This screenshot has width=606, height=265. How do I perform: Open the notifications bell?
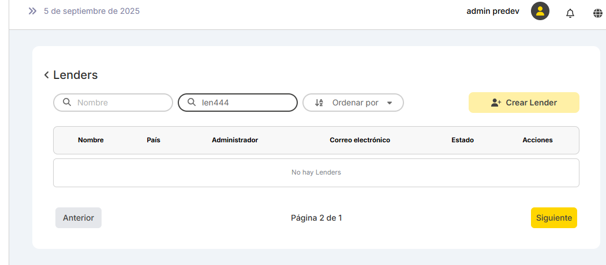coord(570,13)
